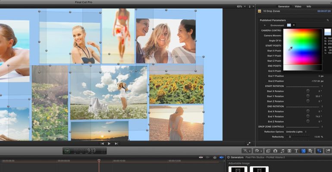Show the Photos browser camera icon

tap(275, 150)
